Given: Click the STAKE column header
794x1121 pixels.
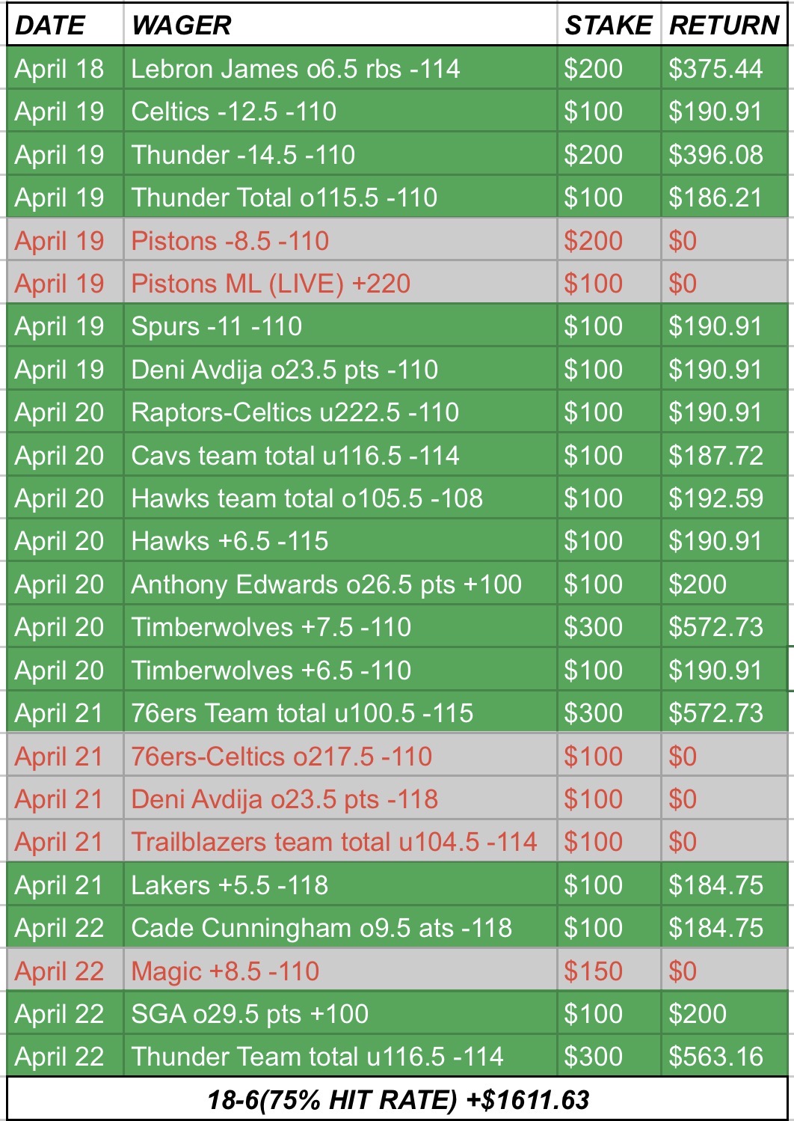Looking at the screenshot, I should coord(608,25).
